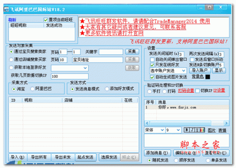The image size is (236, 168).
Task: Open the text color picker icon
Action: point(202,130)
